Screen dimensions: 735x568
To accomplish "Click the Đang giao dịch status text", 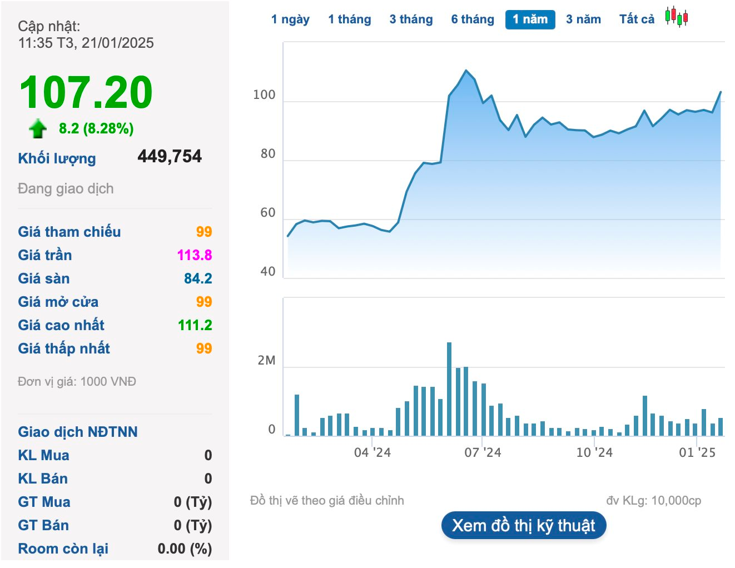I will click(x=66, y=188).
